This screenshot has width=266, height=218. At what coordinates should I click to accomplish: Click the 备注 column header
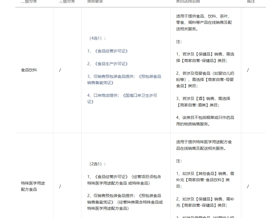tap(251, 1)
